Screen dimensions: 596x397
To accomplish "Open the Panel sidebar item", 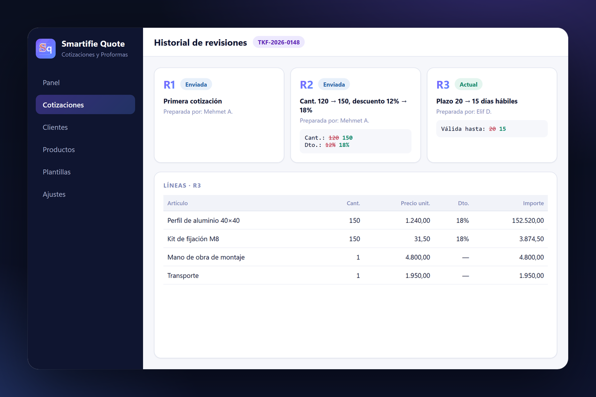I will [x=85, y=82].
